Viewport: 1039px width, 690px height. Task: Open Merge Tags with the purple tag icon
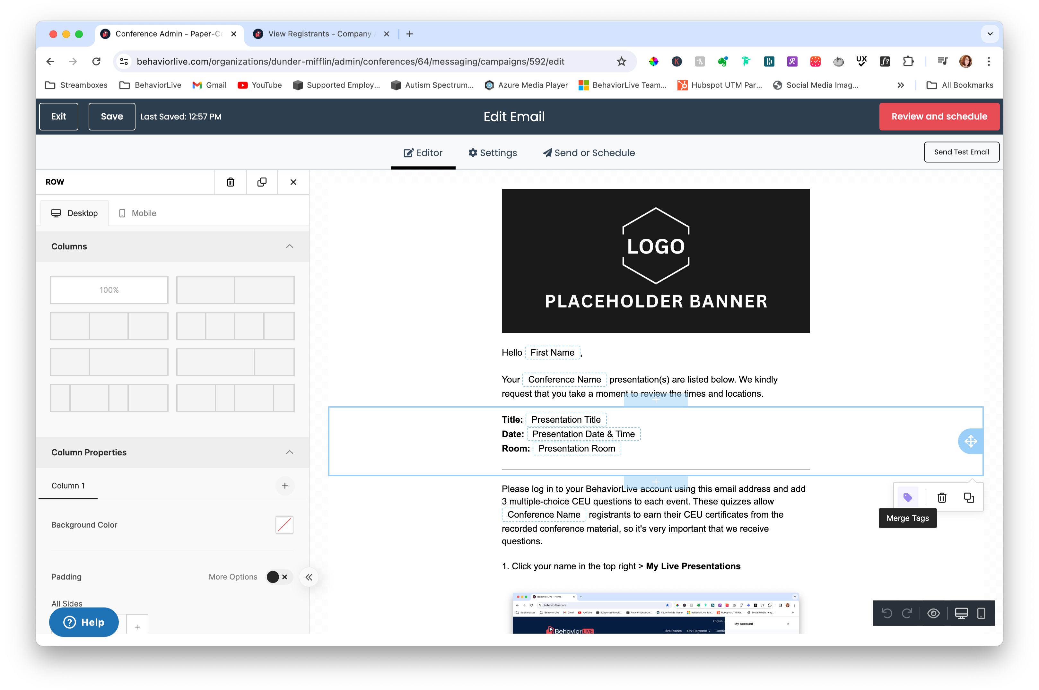(908, 497)
